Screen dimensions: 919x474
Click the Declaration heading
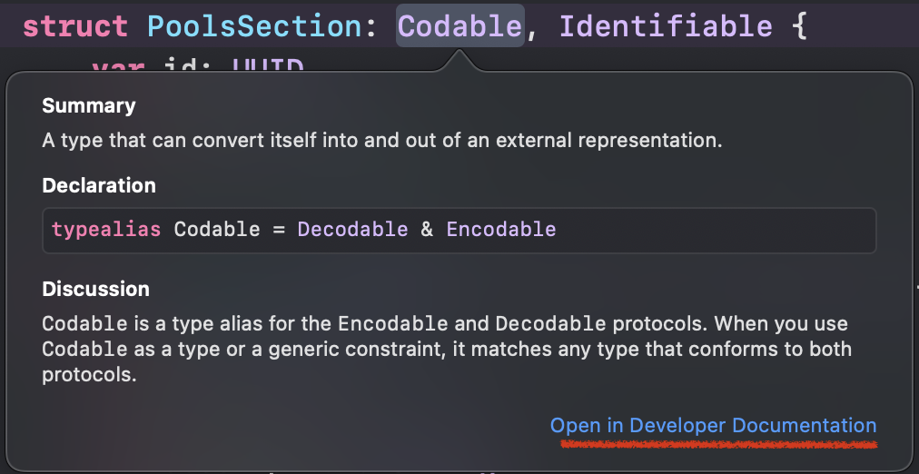99,186
